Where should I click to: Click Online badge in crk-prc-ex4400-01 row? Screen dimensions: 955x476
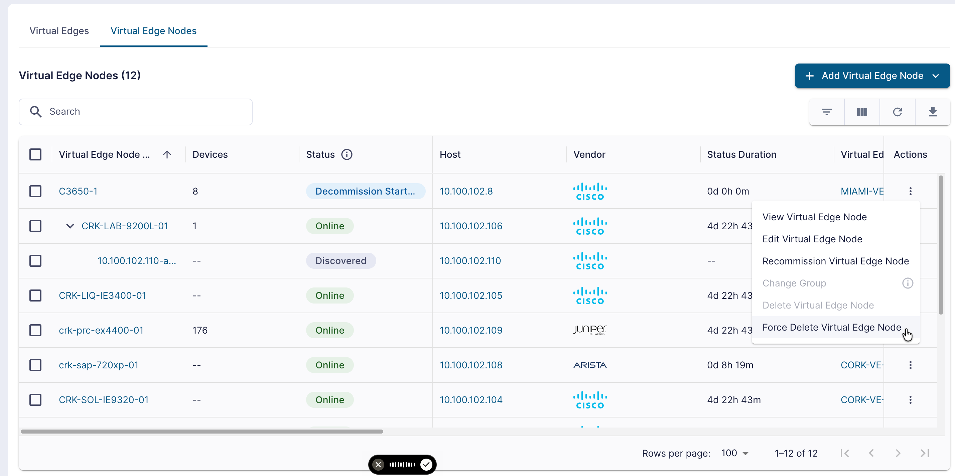tap(329, 330)
